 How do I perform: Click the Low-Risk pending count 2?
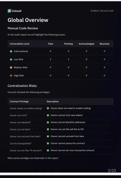point(68,59)
